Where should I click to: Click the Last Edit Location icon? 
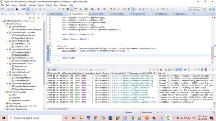point(164,9)
